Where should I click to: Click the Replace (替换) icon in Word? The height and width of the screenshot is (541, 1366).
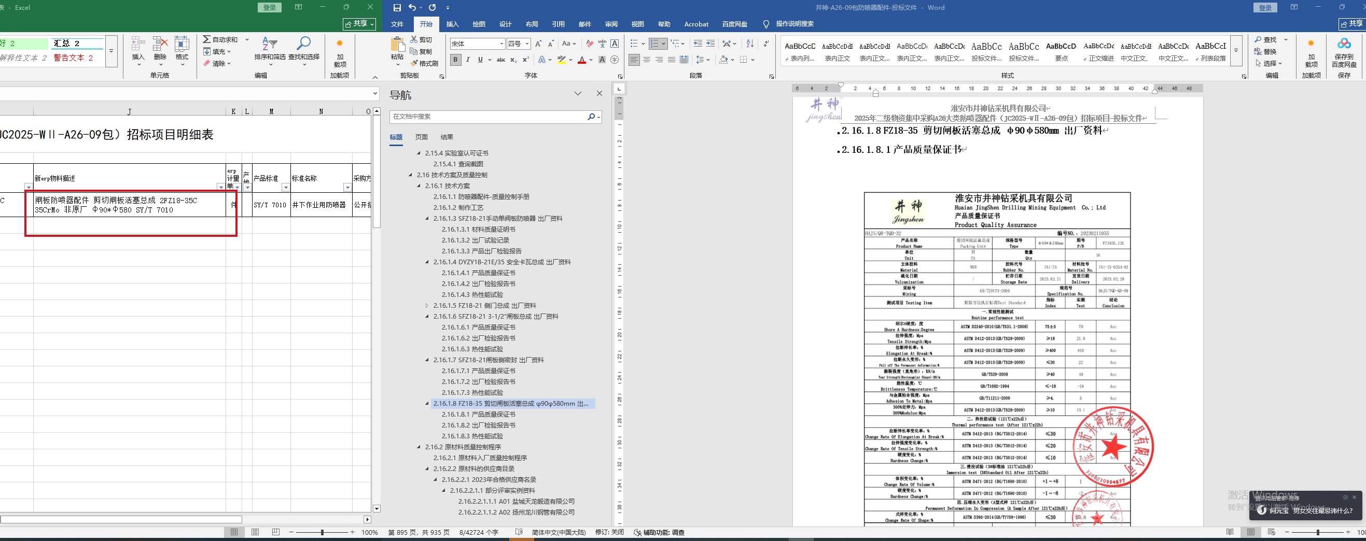tap(1258, 51)
